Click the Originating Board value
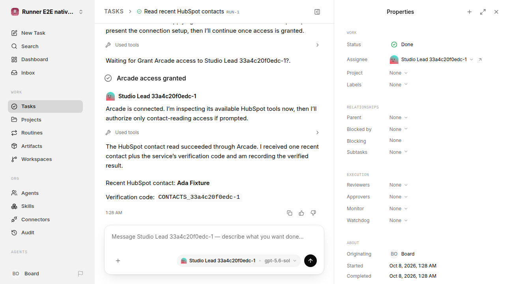This screenshot has width=505, height=284. pyautogui.click(x=402, y=254)
